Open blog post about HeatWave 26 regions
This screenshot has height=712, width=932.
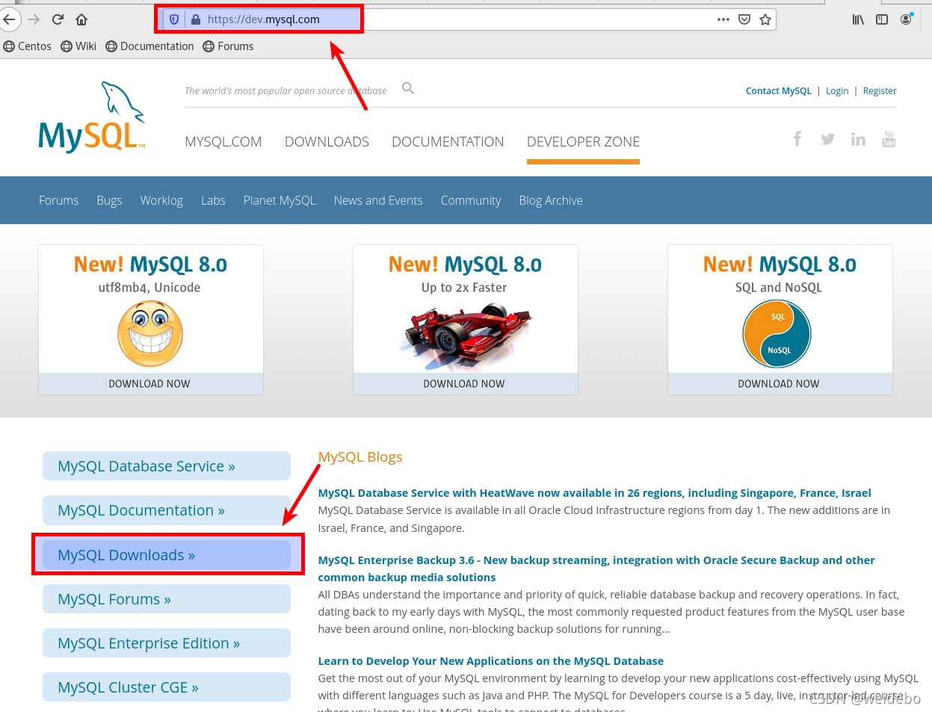pos(594,493)
